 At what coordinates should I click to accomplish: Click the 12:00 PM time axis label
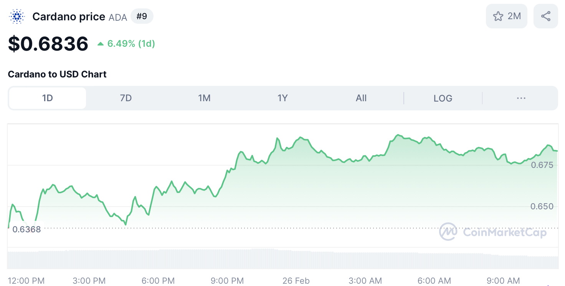pyautogui.click(x=26, y=281)
